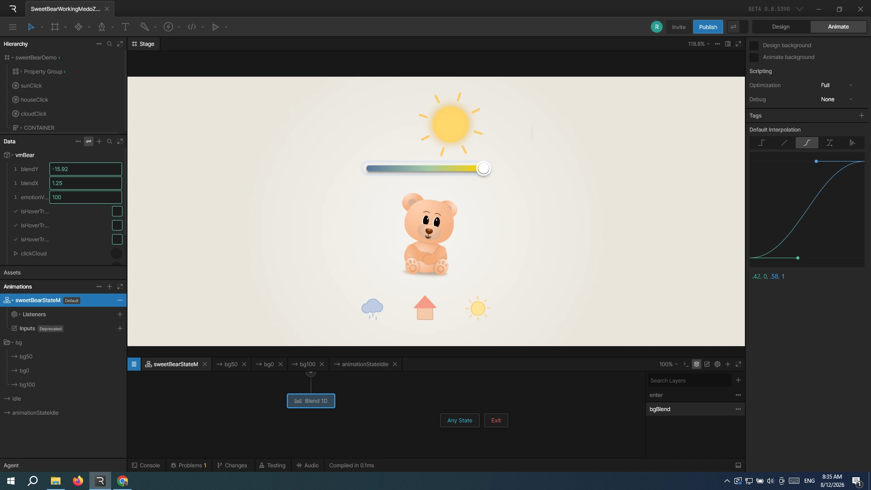Switch to Design mode
871x490 pixels.
[x=781, y=27]
